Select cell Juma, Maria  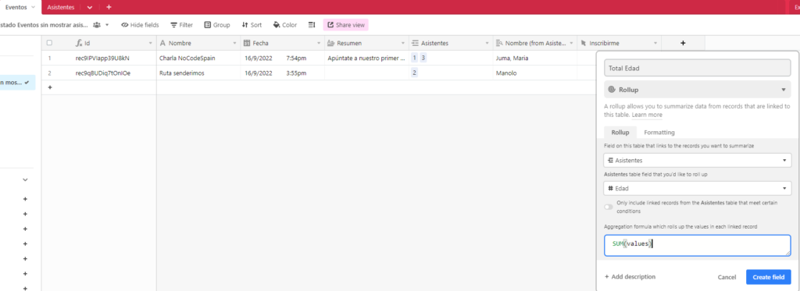534,58
